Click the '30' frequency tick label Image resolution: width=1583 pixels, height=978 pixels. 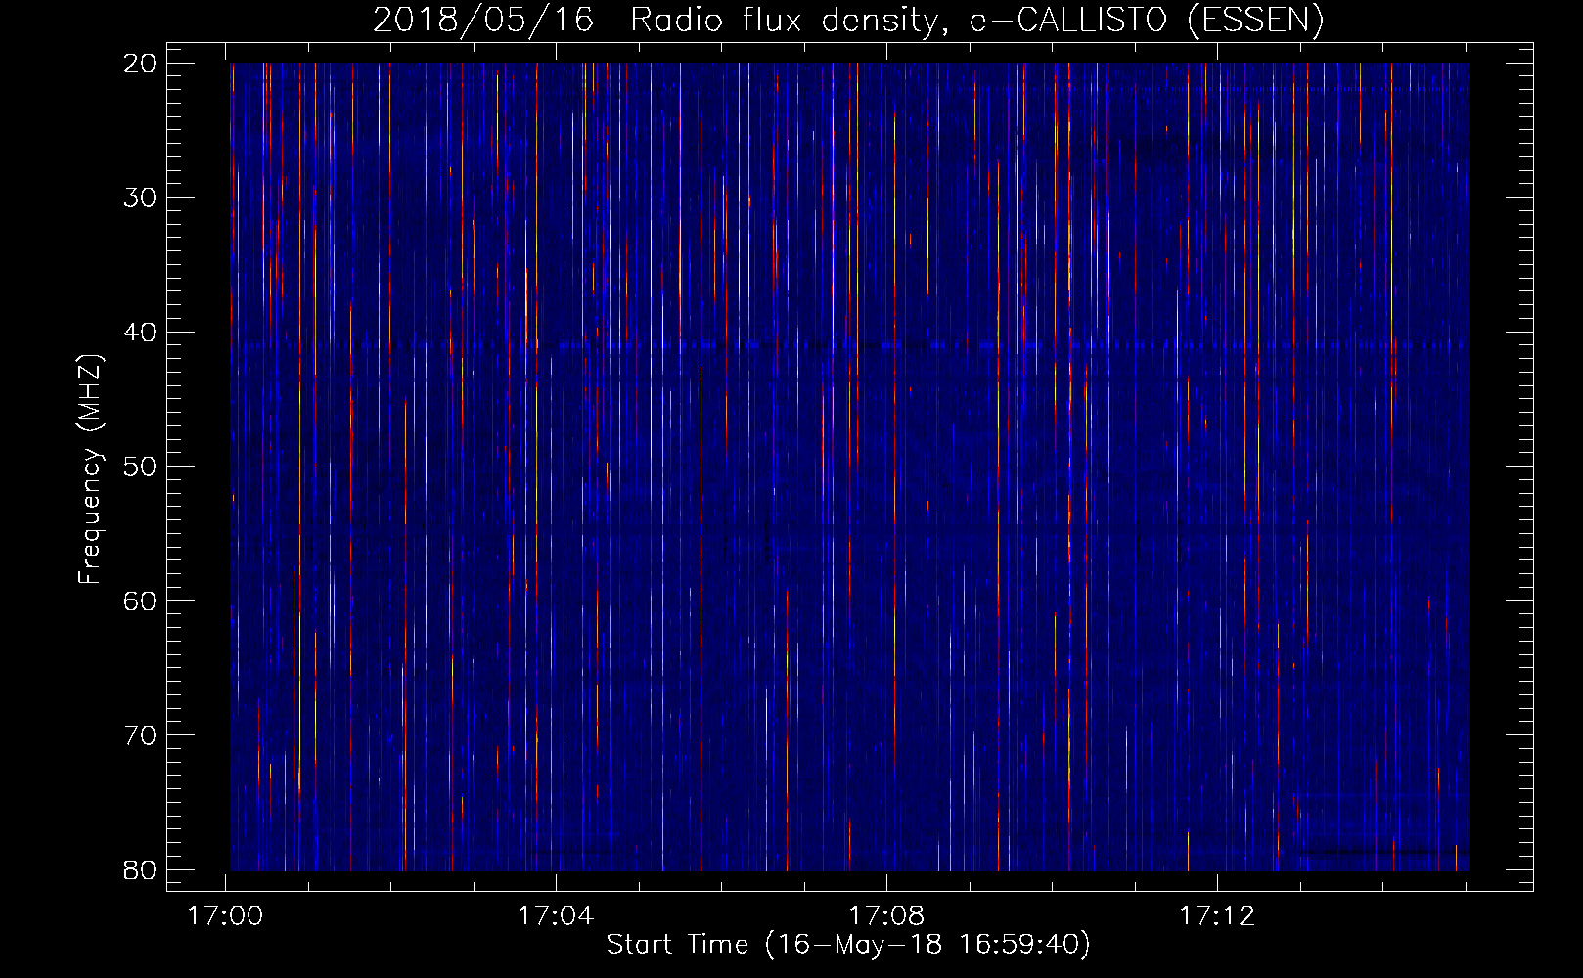point(141,198)
